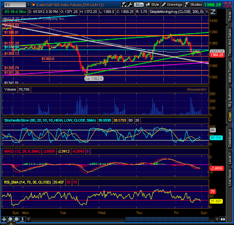Open the Active Trader side tab
The image size is (234, 225).
[x=230, y=72]
